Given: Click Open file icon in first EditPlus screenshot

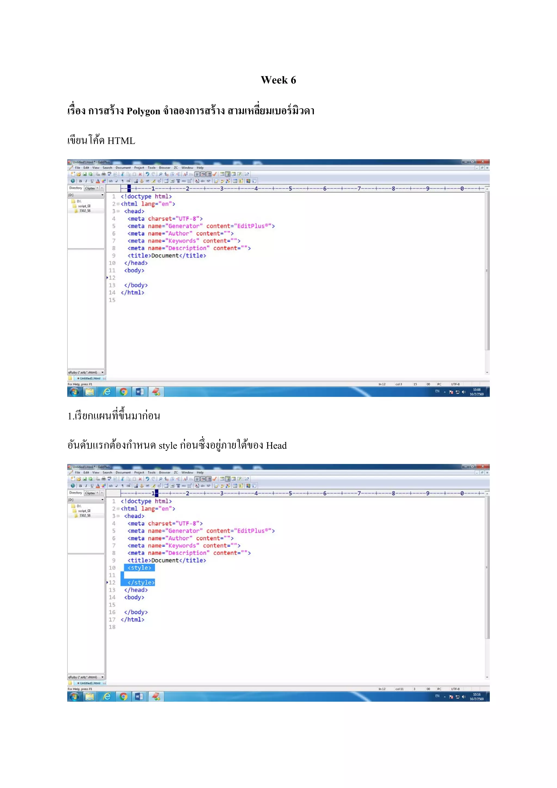Looking at the screenshot, I should point(79,174).
